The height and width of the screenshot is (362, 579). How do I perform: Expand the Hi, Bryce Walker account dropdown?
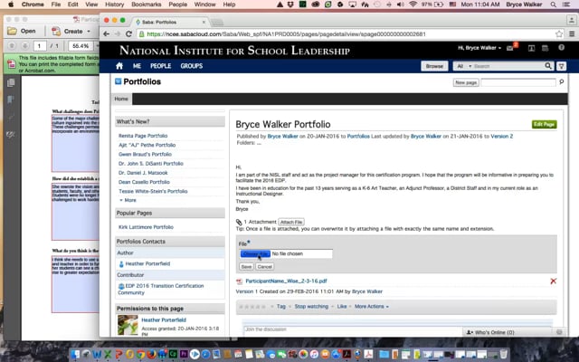click(479, 48)
